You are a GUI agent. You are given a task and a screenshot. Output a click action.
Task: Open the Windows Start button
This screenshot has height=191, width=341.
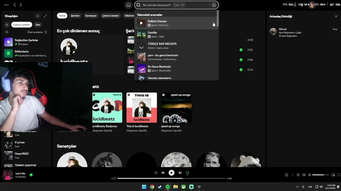click(144, 187)
